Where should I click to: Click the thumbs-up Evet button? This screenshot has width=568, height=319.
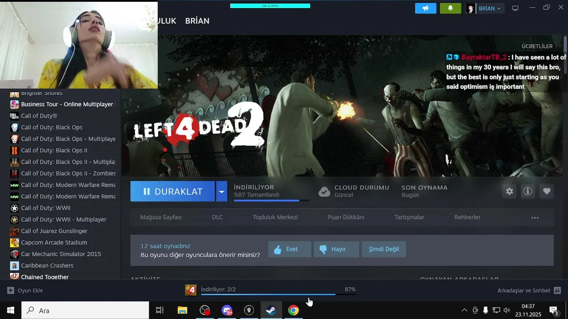pos(289,249)
